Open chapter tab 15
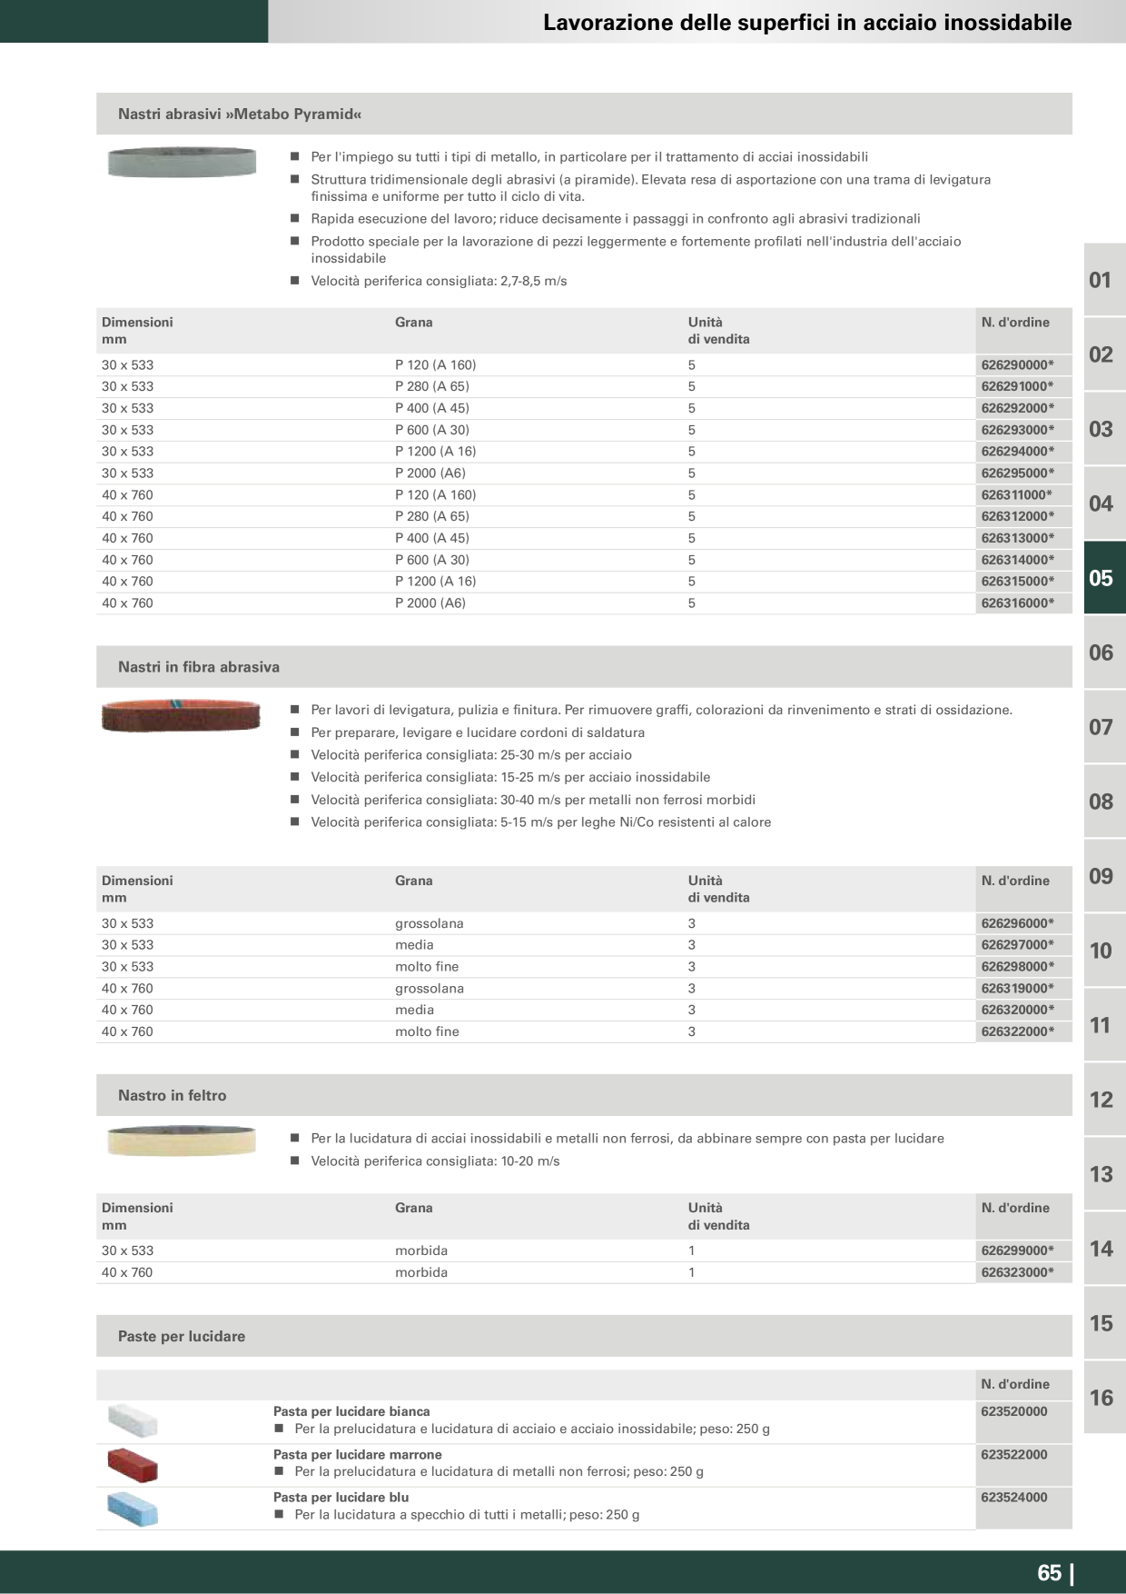1126x1594 pixels. click(x=1104, y=1323)
